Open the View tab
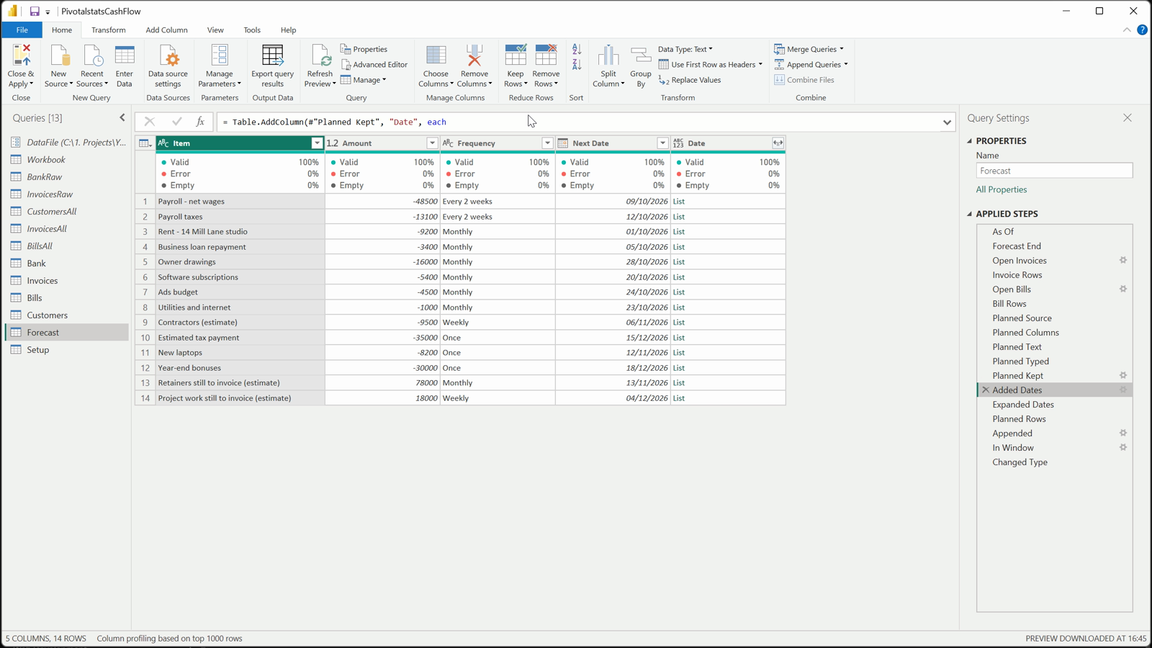This screenshot has height=648, width=1152. click(x=215, y=30)
